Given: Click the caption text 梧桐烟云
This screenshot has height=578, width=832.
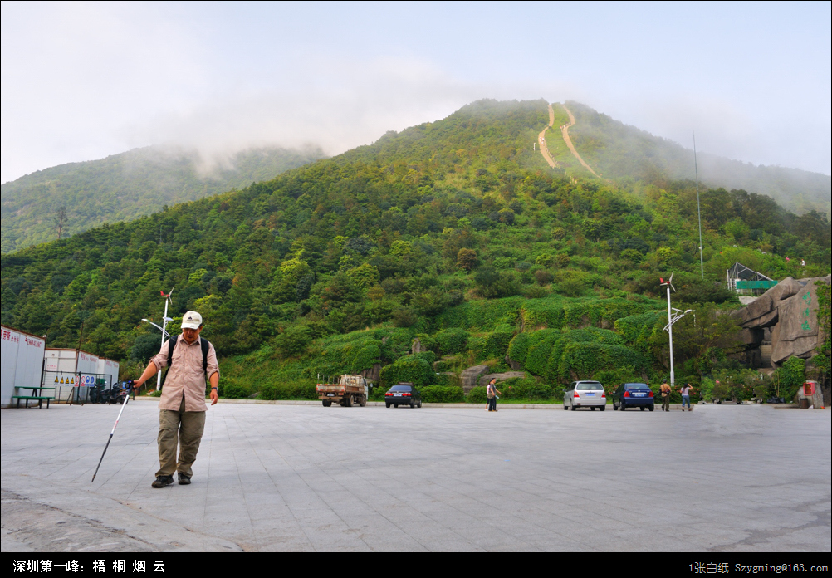Looking at the screenshot, I should click(x=129, y=566).
